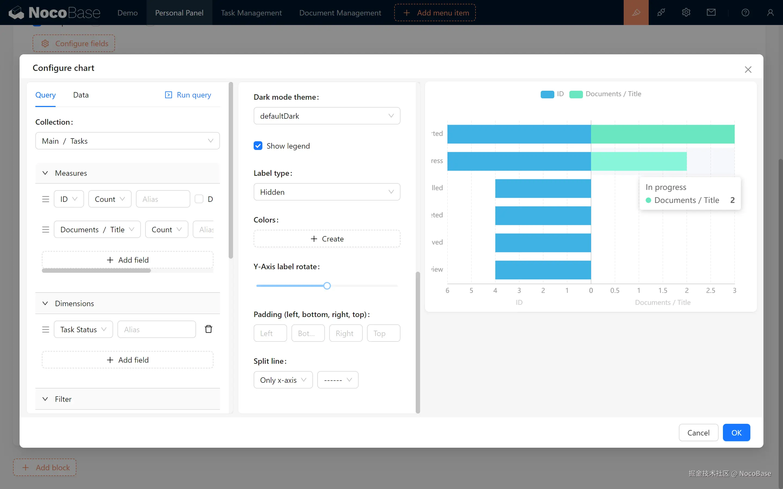Open the mail messages icon

pyautogui.click(x=711, y=12)
